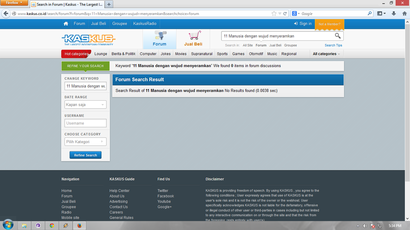Open Forum in top blue bar

coord(79,24)
